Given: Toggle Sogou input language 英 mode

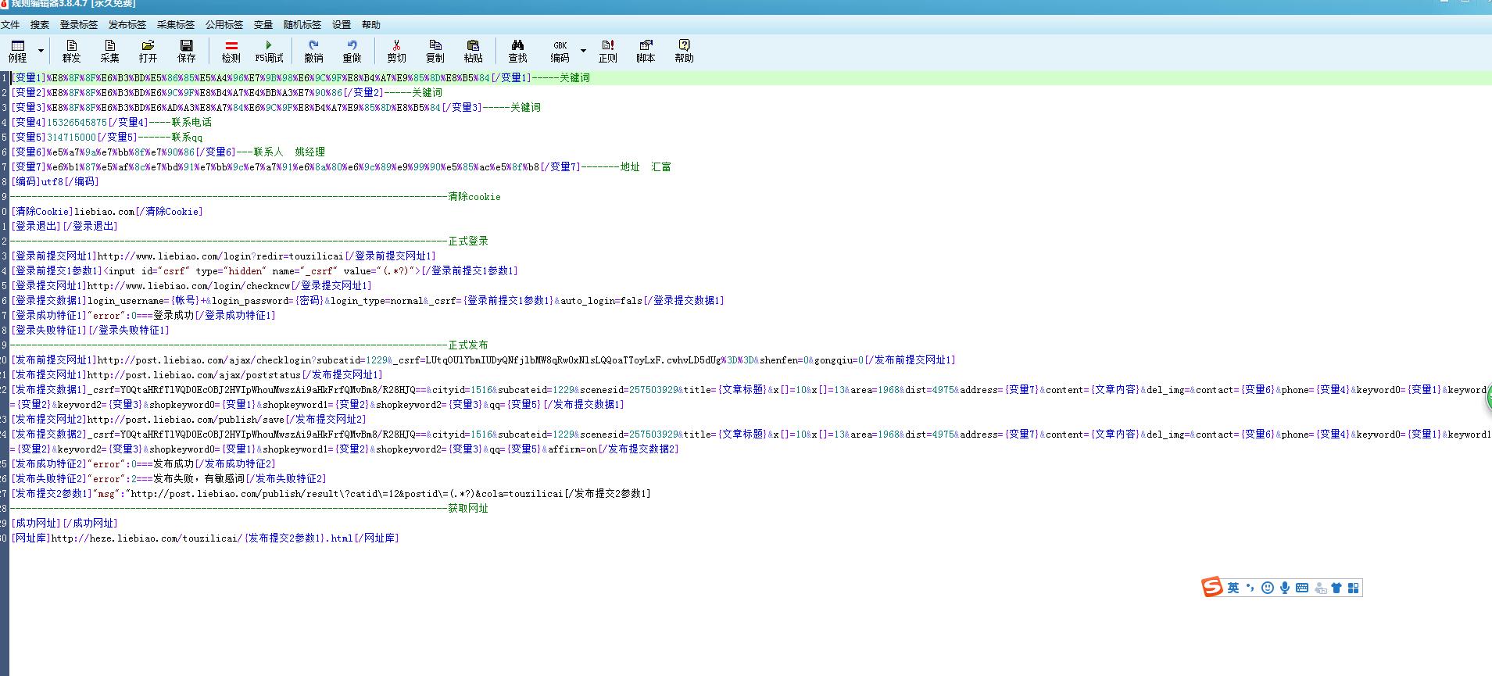Looking at the screenshot, I should click(x=1233, y=588).
